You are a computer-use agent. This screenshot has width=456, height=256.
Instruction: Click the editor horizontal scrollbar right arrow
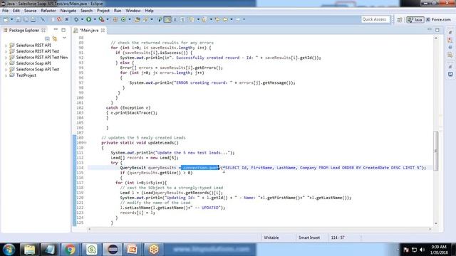coord(430,229)
